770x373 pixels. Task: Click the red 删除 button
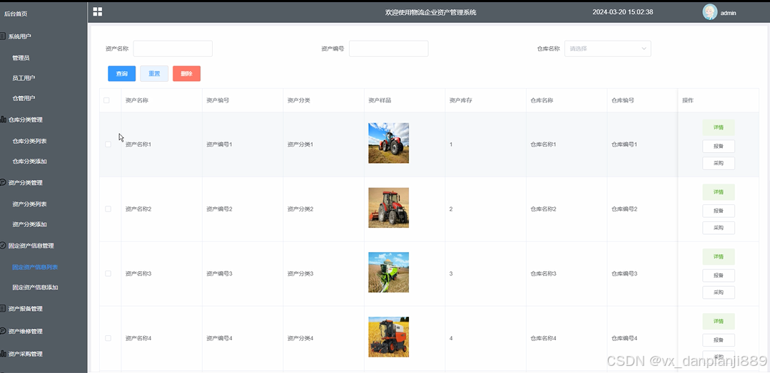186,73
